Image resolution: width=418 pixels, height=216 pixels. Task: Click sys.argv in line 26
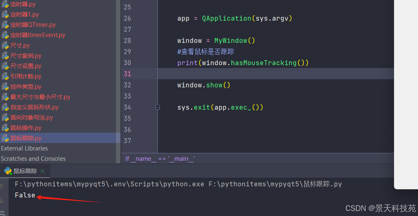[x=272, y=19]
